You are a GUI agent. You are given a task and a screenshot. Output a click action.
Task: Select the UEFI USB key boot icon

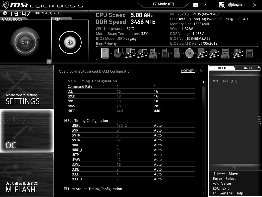tap(154, 53)
